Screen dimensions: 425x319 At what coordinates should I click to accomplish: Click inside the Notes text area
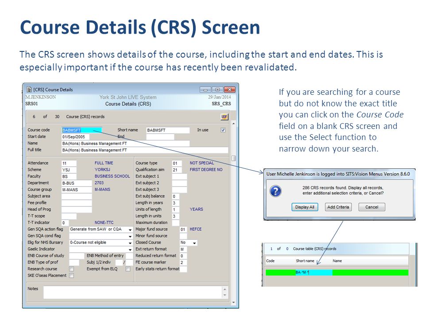(132, 292)
